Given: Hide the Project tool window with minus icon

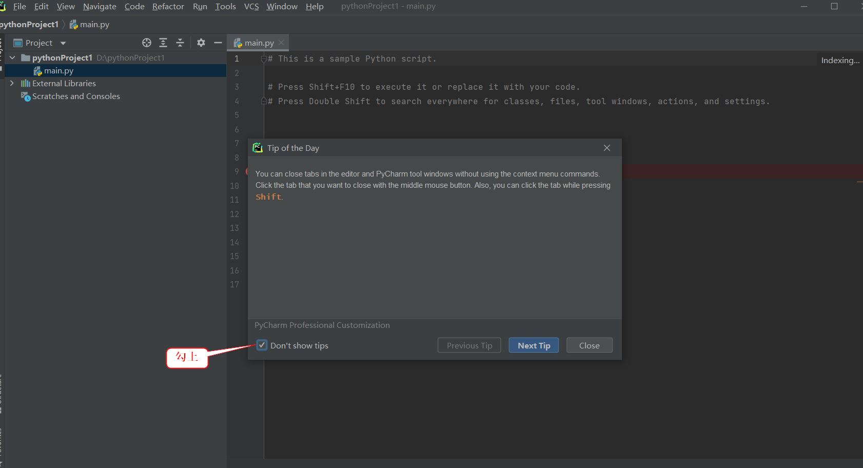Looking at the screenshot, I should [x=218, y=43].
